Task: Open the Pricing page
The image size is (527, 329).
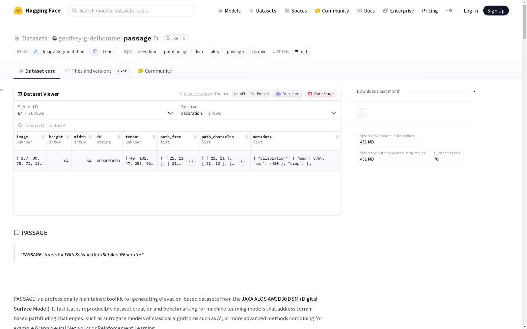Action: click(430, 11)
